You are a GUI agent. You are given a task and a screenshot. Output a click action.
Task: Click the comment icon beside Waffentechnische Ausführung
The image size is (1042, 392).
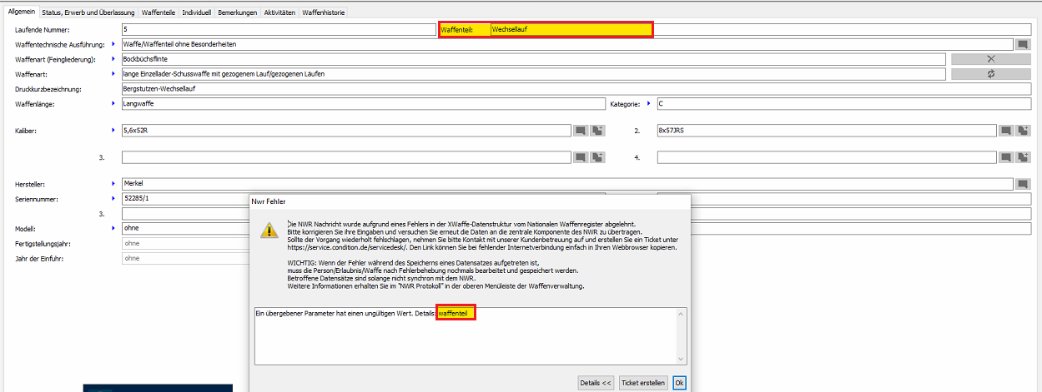coord(1023,44)
